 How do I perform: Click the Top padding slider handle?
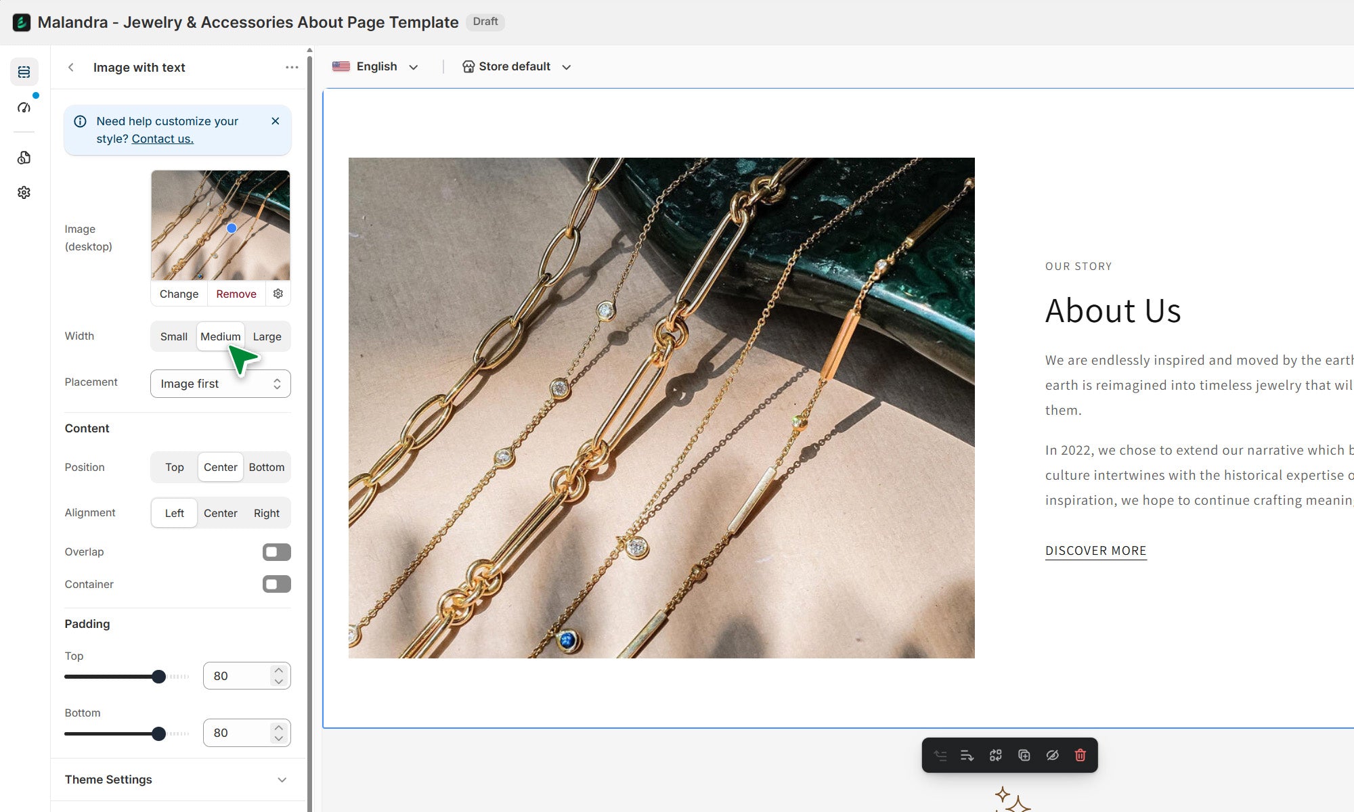click(x=159, y=677)
